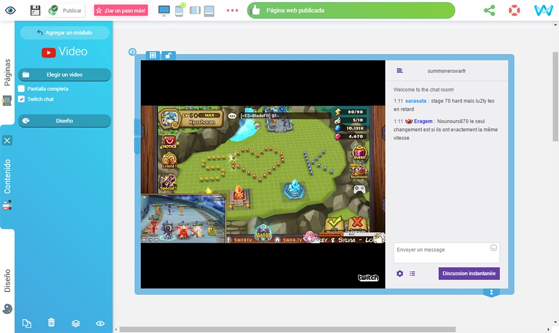Viewport: 559px width, 333px height.
Task: Click the circular reset arrow above the module
Action: tap(132, 52)
